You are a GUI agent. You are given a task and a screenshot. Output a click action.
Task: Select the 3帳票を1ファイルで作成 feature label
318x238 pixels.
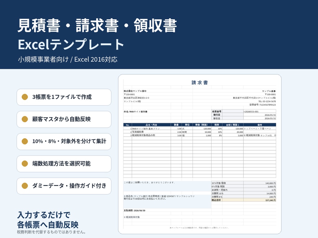coord(62,97)
